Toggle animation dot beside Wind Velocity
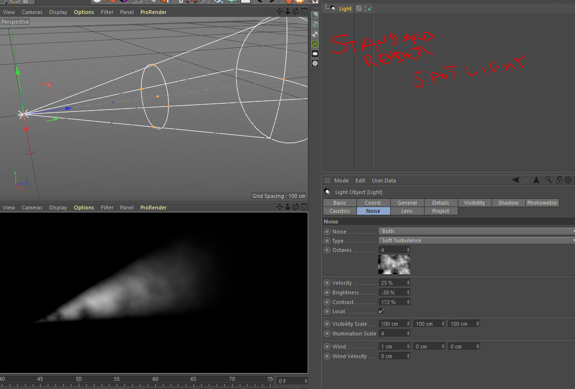The height and width of the screenshot is (389, 575). [x=327, y=356]
